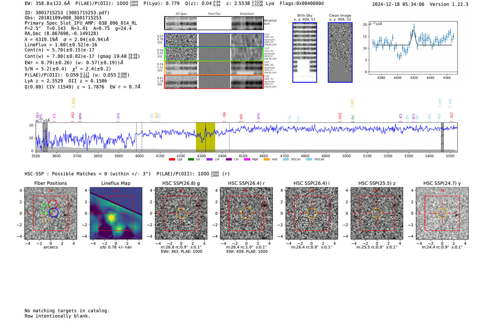Screen dimensions: 493x335
Task: Click the magenta MgII legend swatch
Action: click(247, 160)
